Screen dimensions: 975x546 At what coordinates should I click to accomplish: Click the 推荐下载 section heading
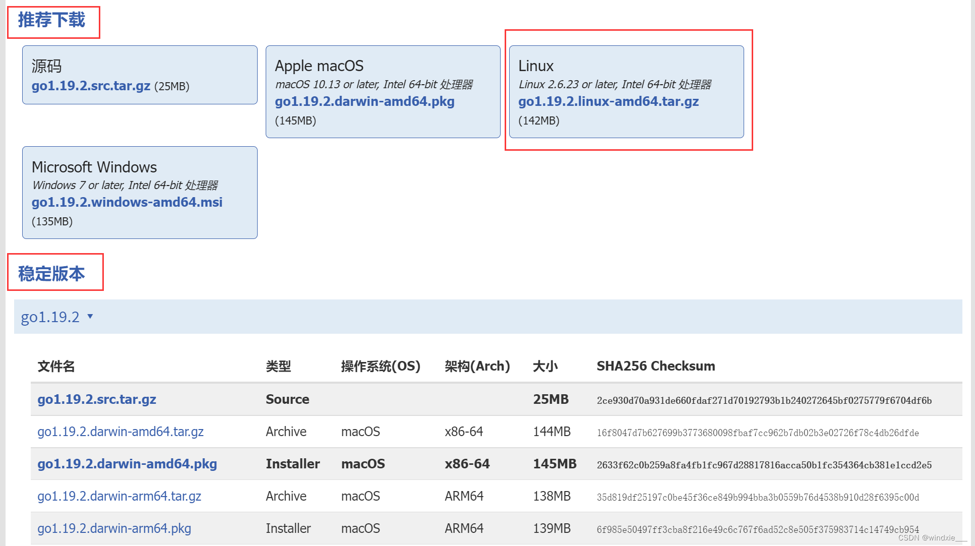coord(51,20)
